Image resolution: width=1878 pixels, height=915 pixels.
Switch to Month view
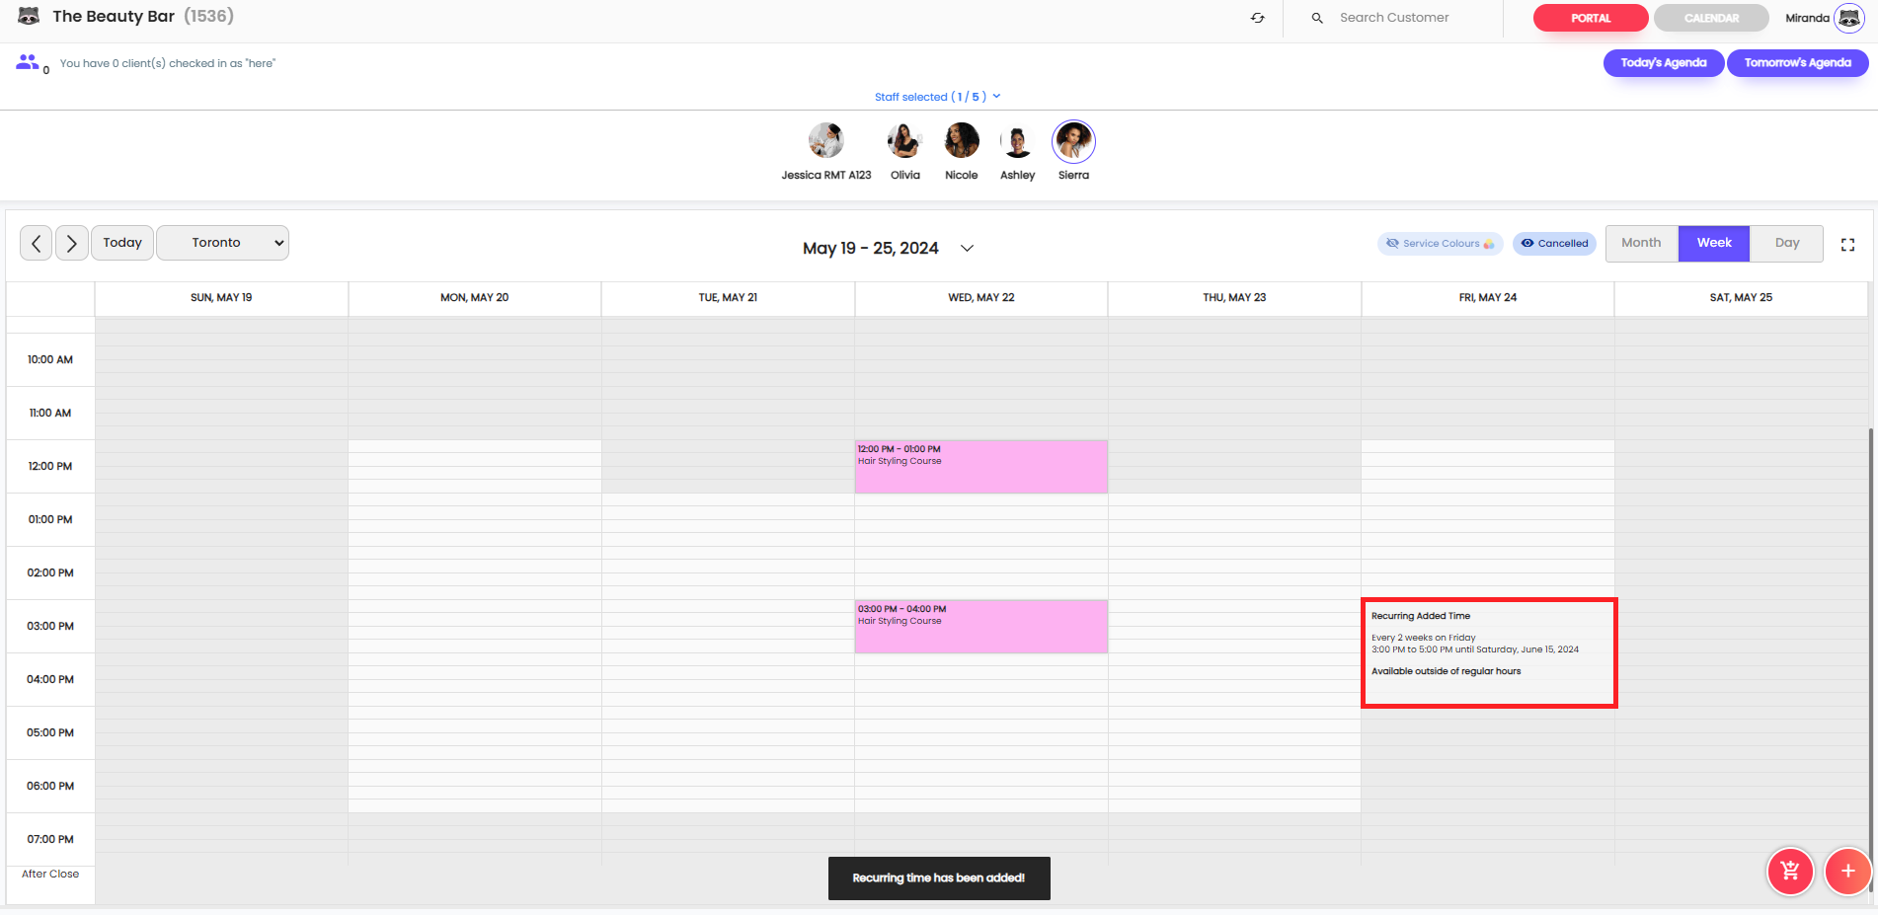1641,243
